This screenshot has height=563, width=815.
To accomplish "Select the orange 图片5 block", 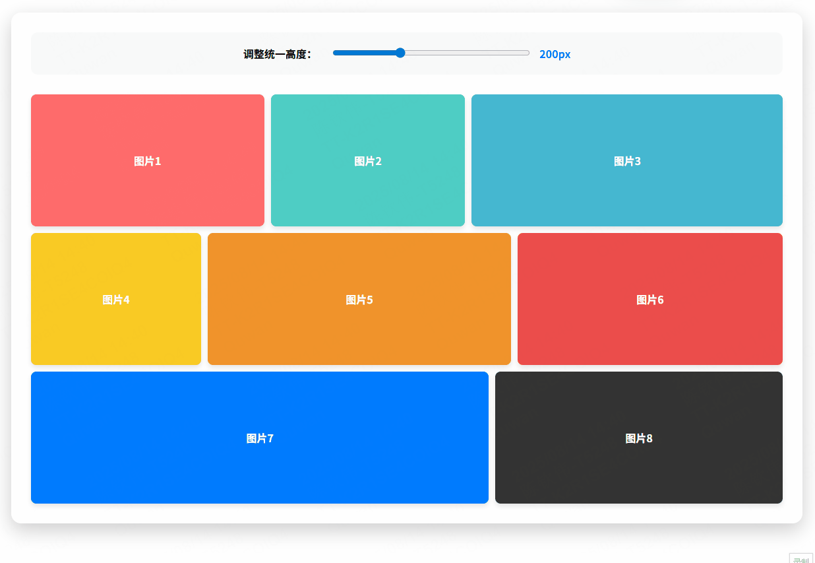I will 359,299.
